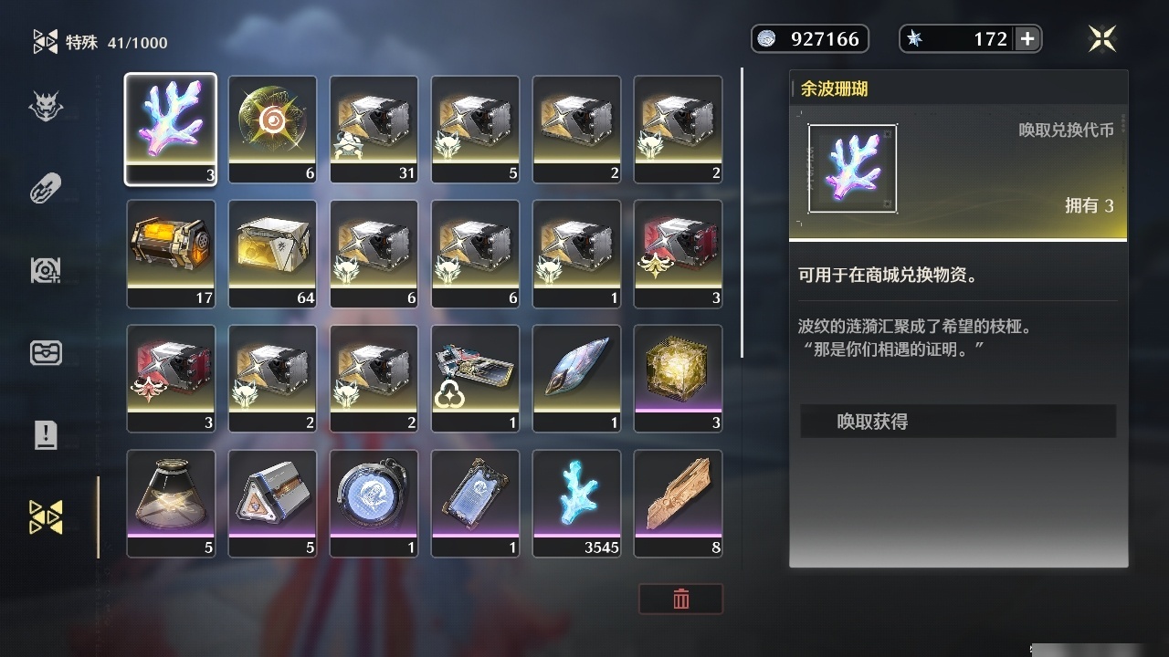1169x657 pixels.
Task: Click the shell credit 927166 counter
Action: click(x=810, y=38)
